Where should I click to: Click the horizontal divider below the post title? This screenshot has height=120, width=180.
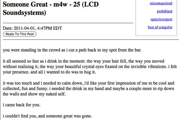[67, 22]
